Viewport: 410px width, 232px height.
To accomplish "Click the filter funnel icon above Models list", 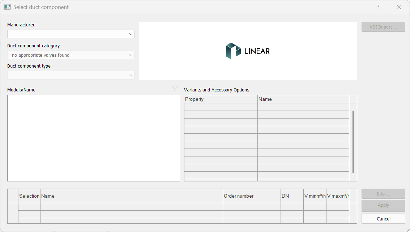I will (175, 89).
